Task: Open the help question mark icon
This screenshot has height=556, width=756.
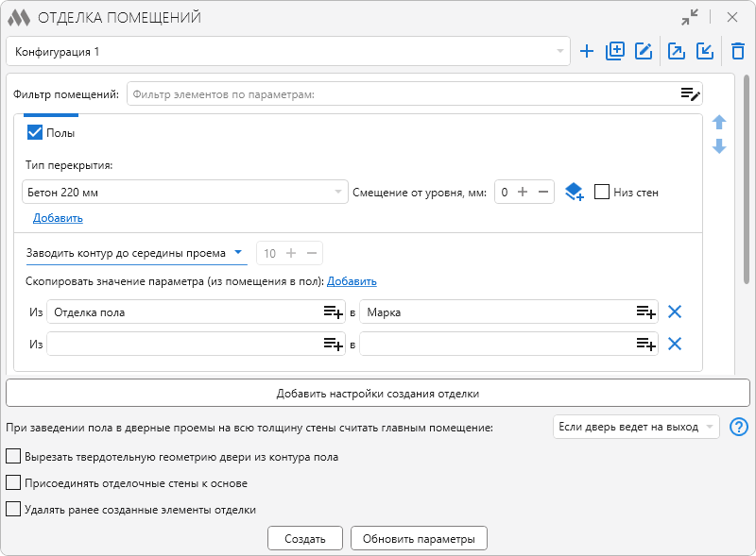Action: [x=739, y=428]
